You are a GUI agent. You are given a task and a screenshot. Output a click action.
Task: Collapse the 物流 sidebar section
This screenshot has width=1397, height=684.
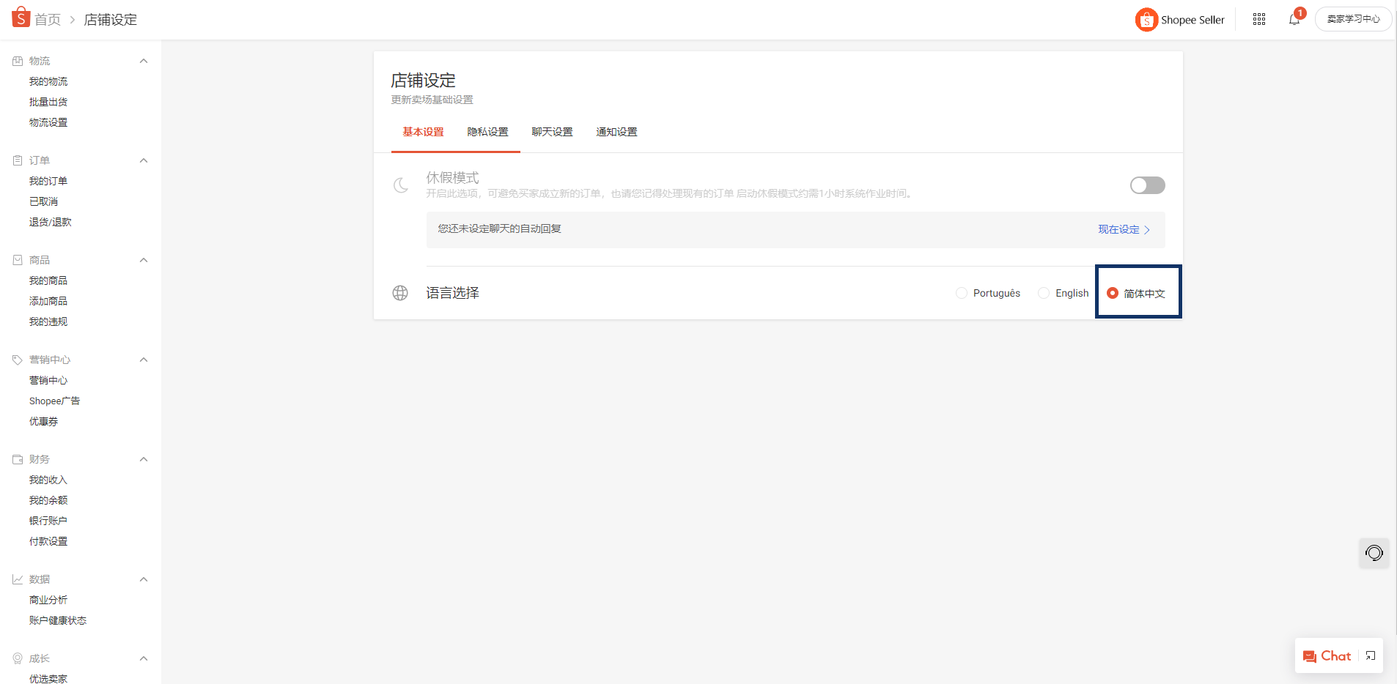tap(144, 61)
